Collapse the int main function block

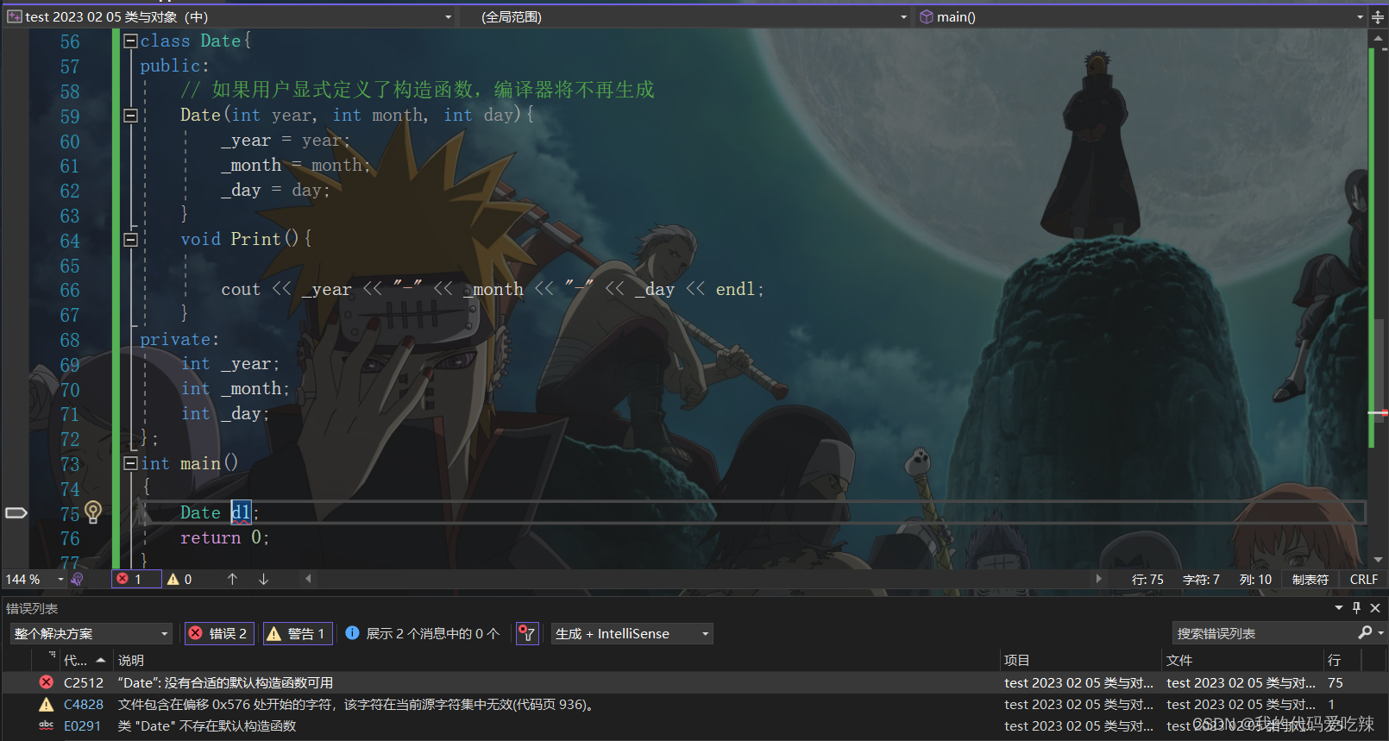pyautogui.click(x=131, y=463)
